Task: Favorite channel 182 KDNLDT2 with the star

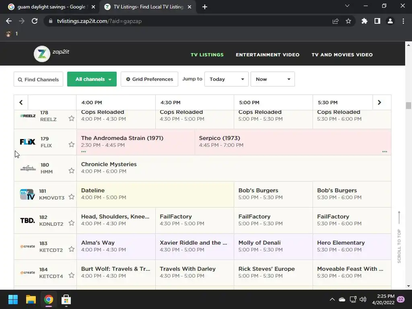Action: click(x=72, y=223)
